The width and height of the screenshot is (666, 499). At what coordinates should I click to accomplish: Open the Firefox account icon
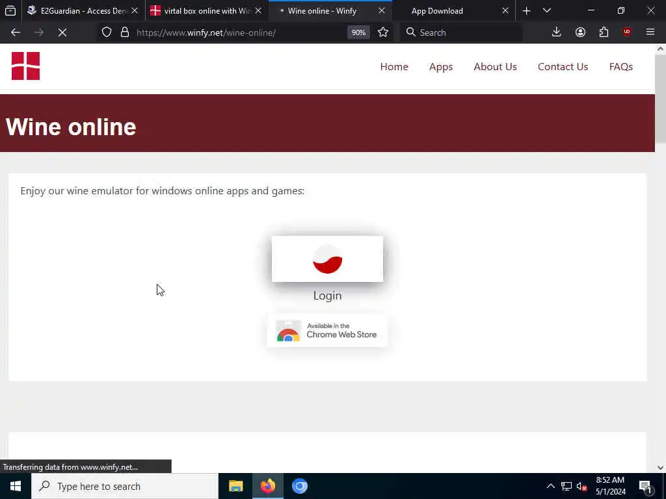[x=580, y=32]
